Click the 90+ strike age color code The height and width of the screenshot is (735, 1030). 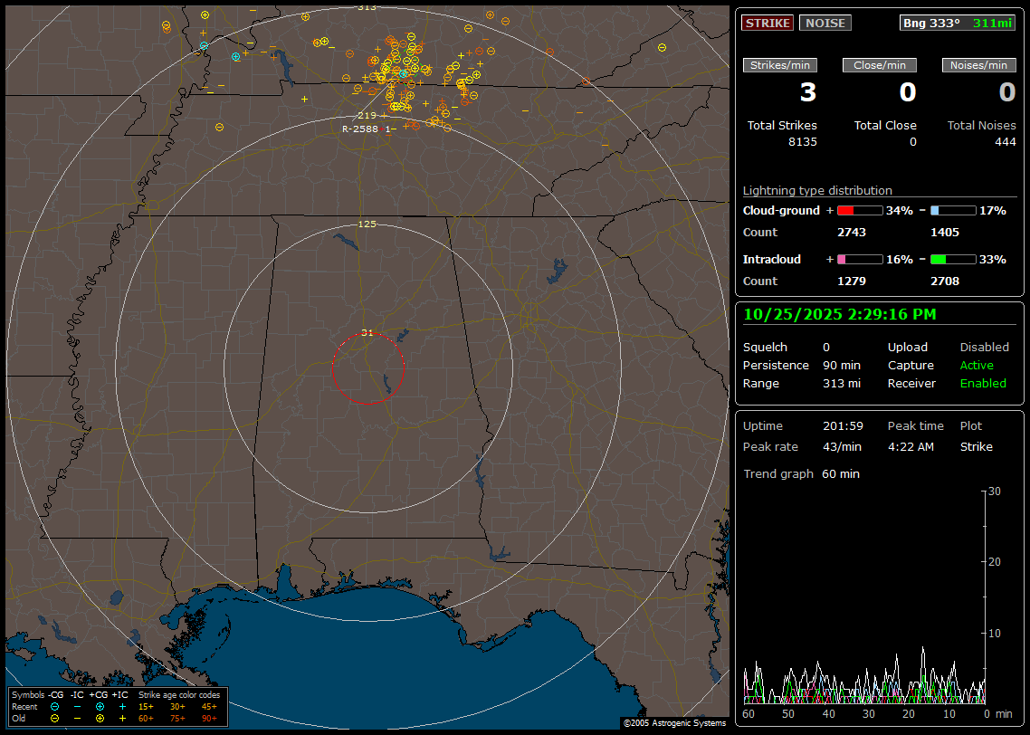click(209, 718)
